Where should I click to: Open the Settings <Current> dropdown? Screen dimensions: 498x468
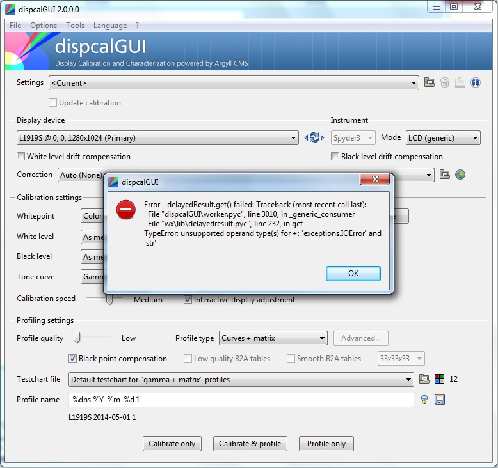pyautogui.click(x=234, y=83)
